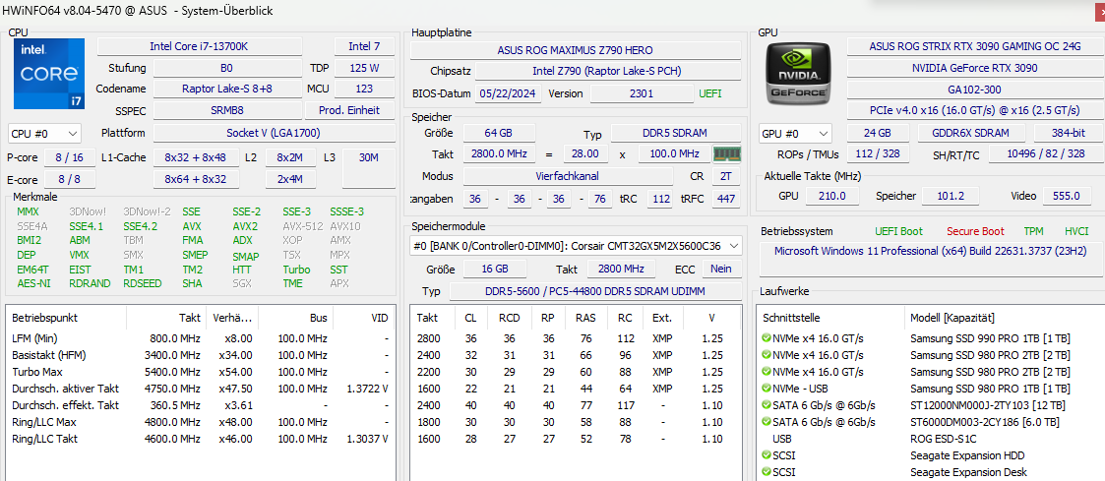Click the Seagate Expansion Desk status checkmark
Image resolution: width=1105 pixels, height=481 pixels.
click(767, 472)
